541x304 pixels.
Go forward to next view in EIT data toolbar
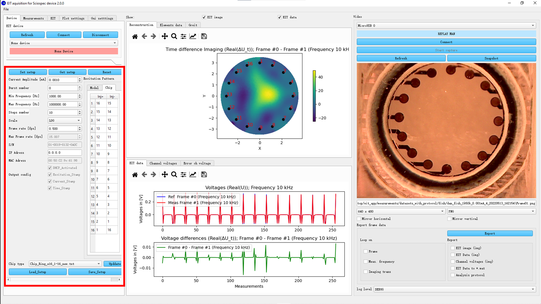tap(153, 174)
